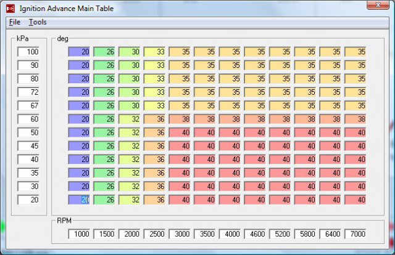This screenshot has width=395, height=255.
Task: Click the highlighted cell at 20 kPa, 1000 RPM
Action: 79,200
